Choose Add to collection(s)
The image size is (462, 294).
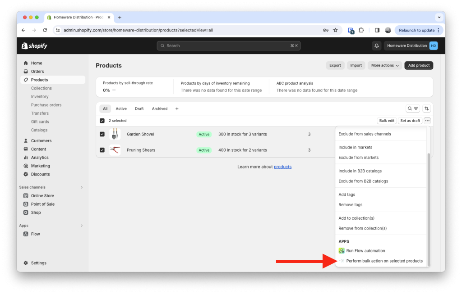click(x=356, y=218)
